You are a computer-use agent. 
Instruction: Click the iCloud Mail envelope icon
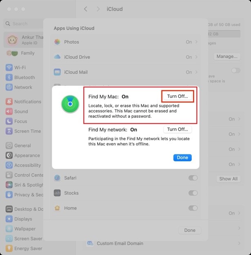click(57, 72)
